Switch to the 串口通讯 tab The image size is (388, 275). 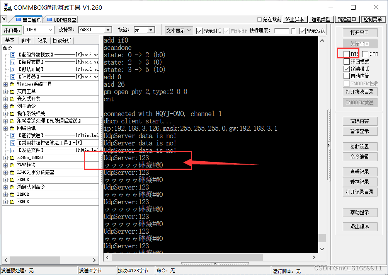[x=29, y=20]
